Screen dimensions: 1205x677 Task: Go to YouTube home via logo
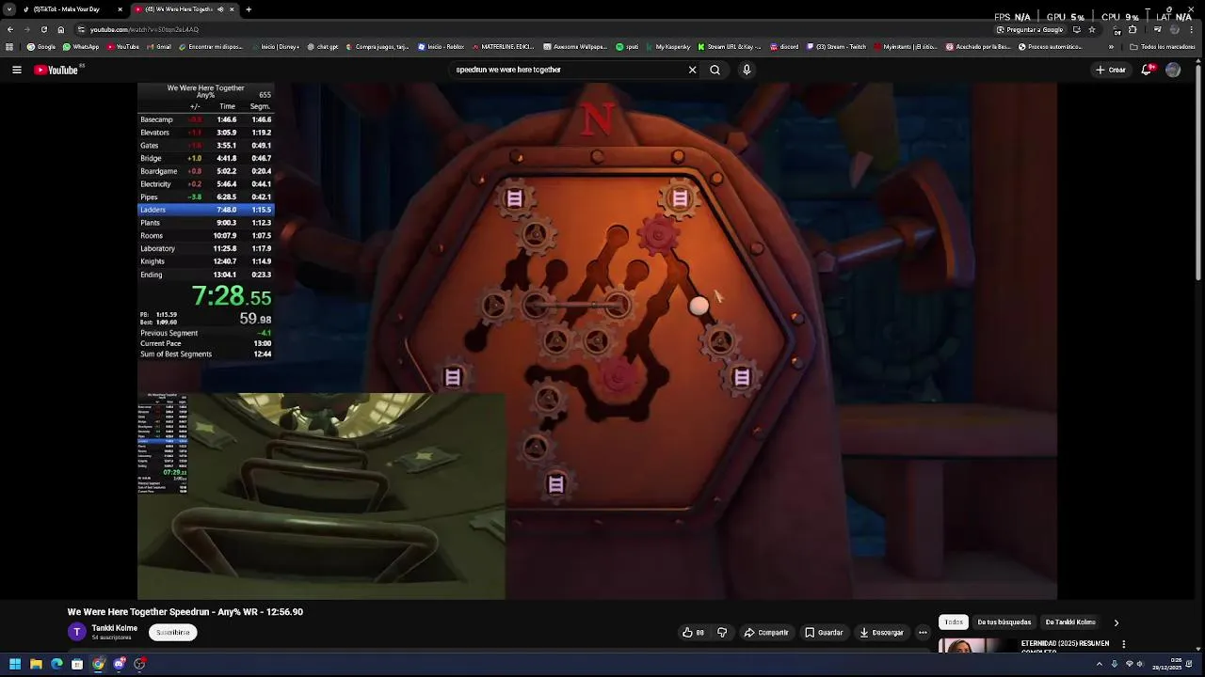point(56,70)
